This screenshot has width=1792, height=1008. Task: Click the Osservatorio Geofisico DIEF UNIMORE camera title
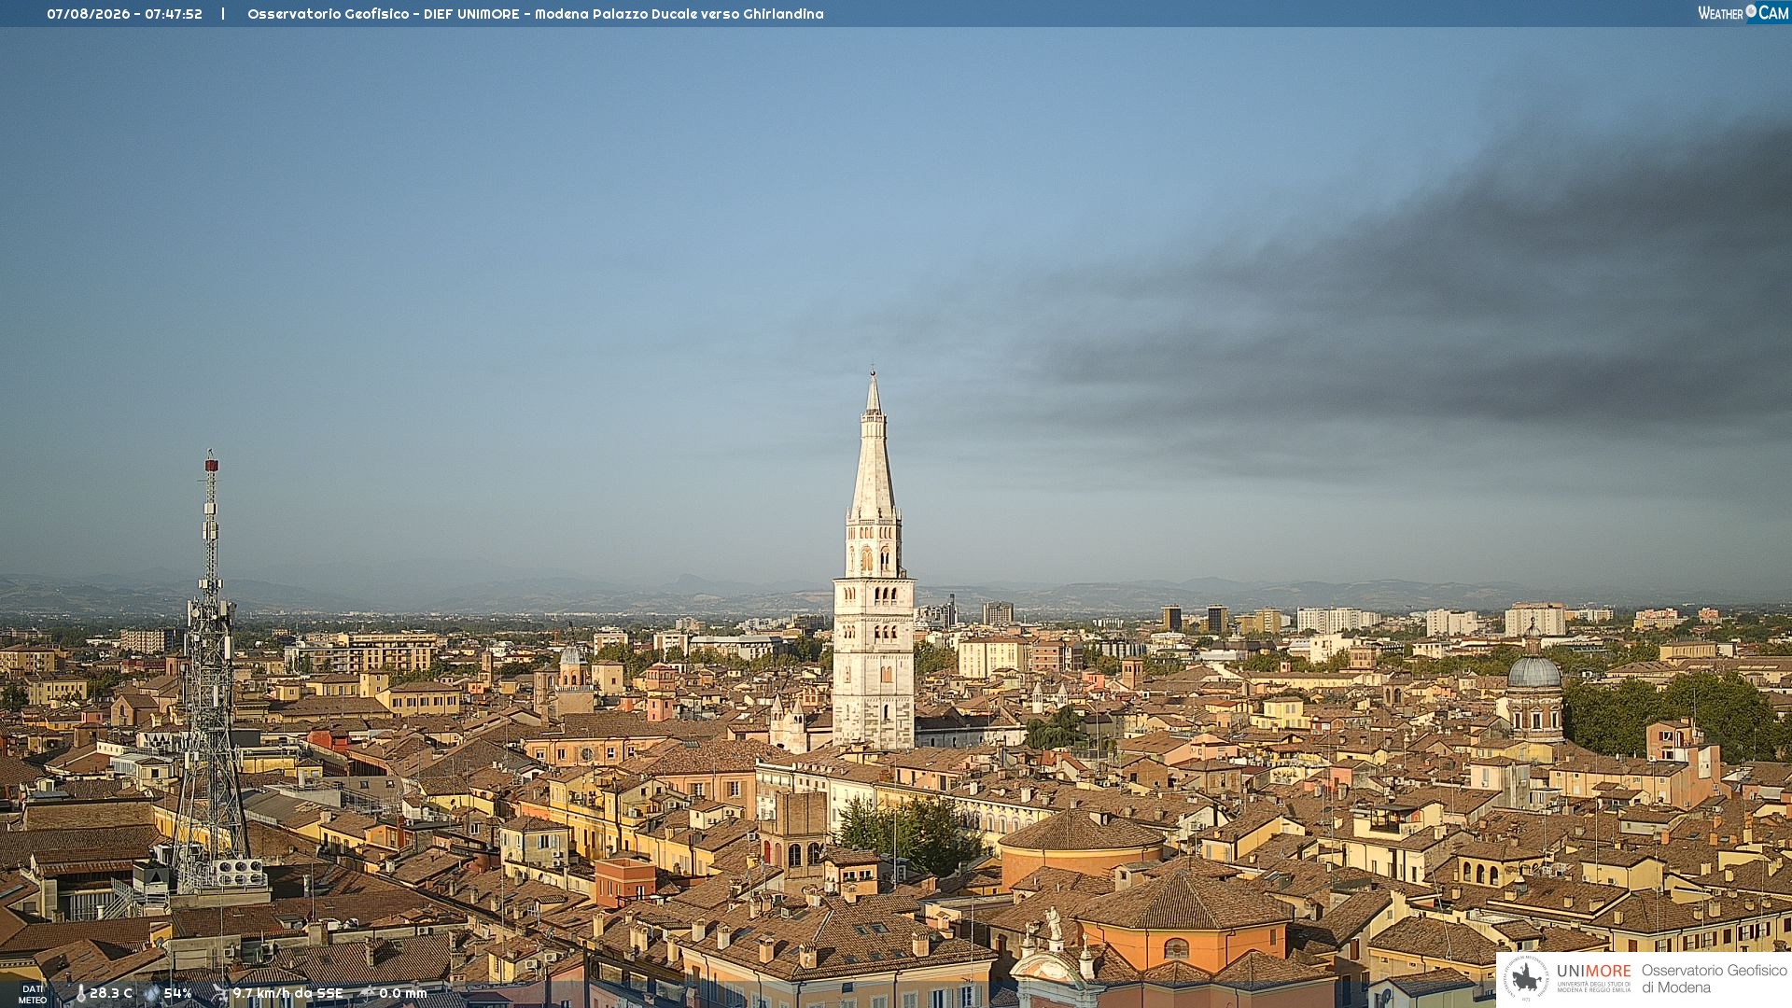(536, 14)
